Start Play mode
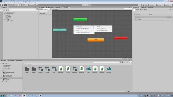 point(84,5)
